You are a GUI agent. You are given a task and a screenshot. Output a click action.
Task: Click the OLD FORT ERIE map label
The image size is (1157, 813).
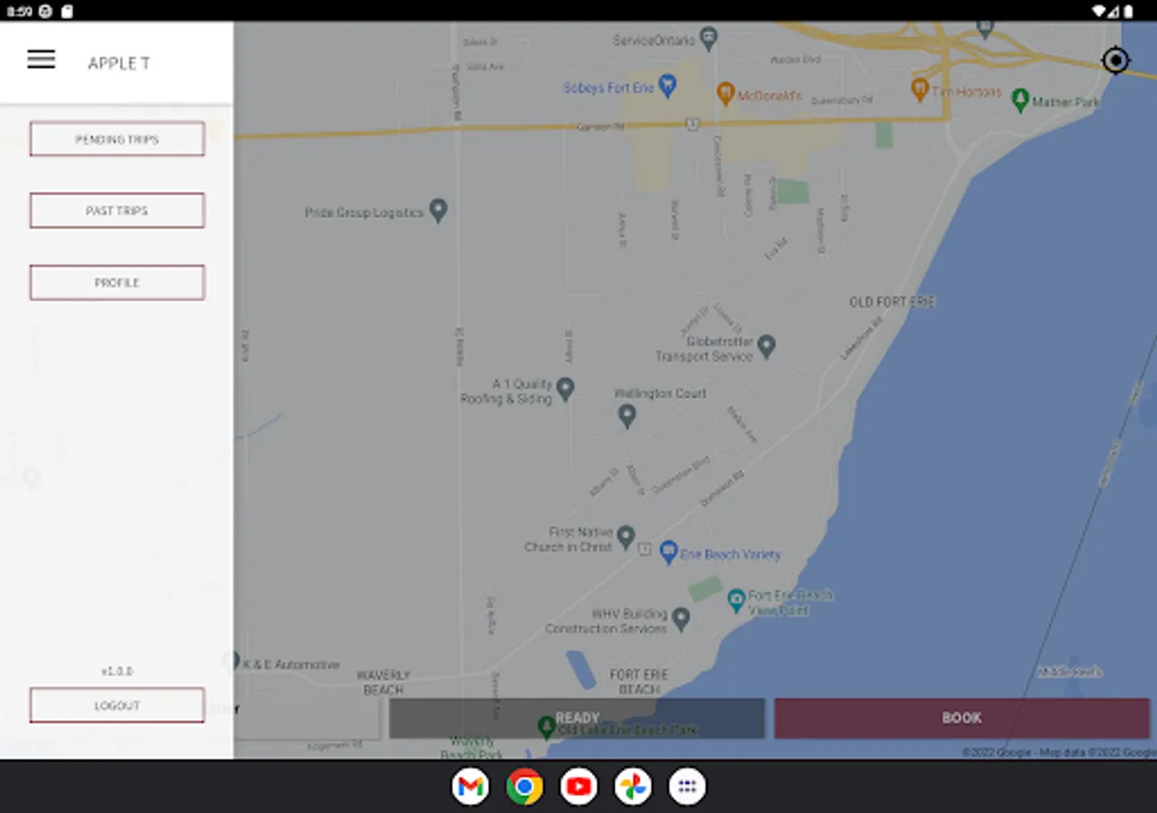pyautogui.click(x=892, y=302)
